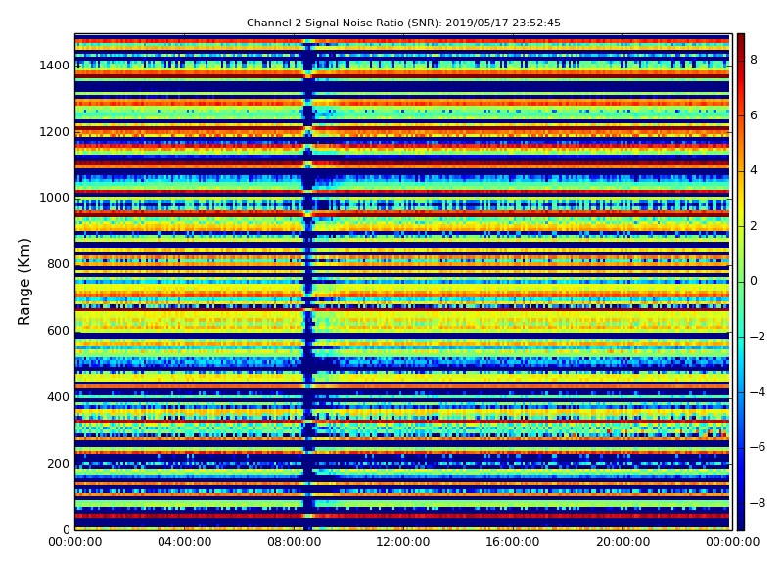Click the 400 range tick label
This screenshot has height=587, width=783.
coord(58,397)
